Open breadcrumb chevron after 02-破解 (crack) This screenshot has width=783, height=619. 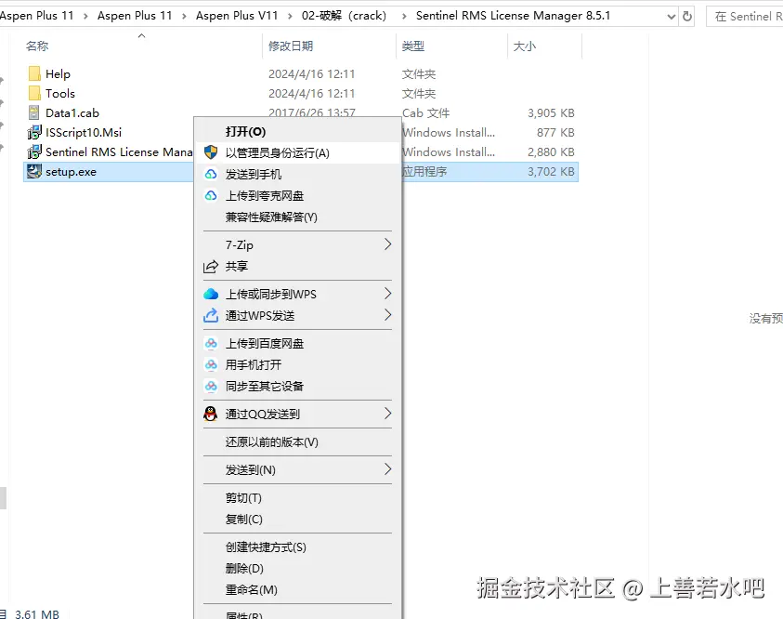point(404,17)
